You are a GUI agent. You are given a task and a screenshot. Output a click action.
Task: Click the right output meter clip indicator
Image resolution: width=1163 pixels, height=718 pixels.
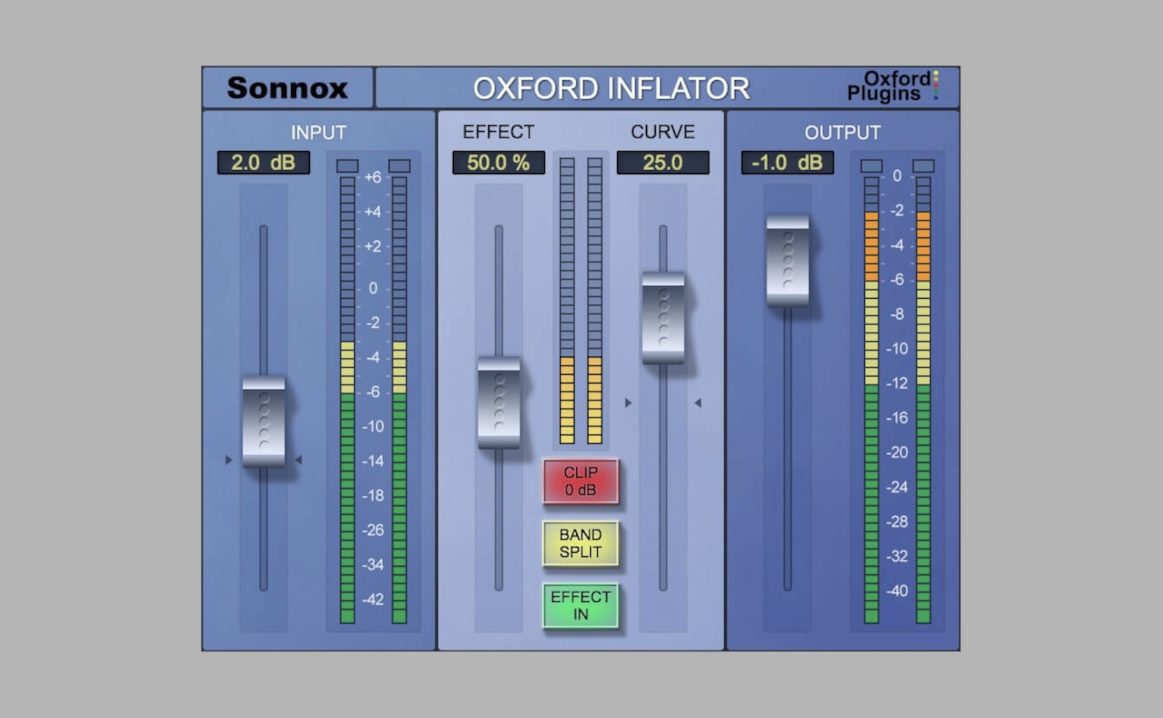coord(923,166)
